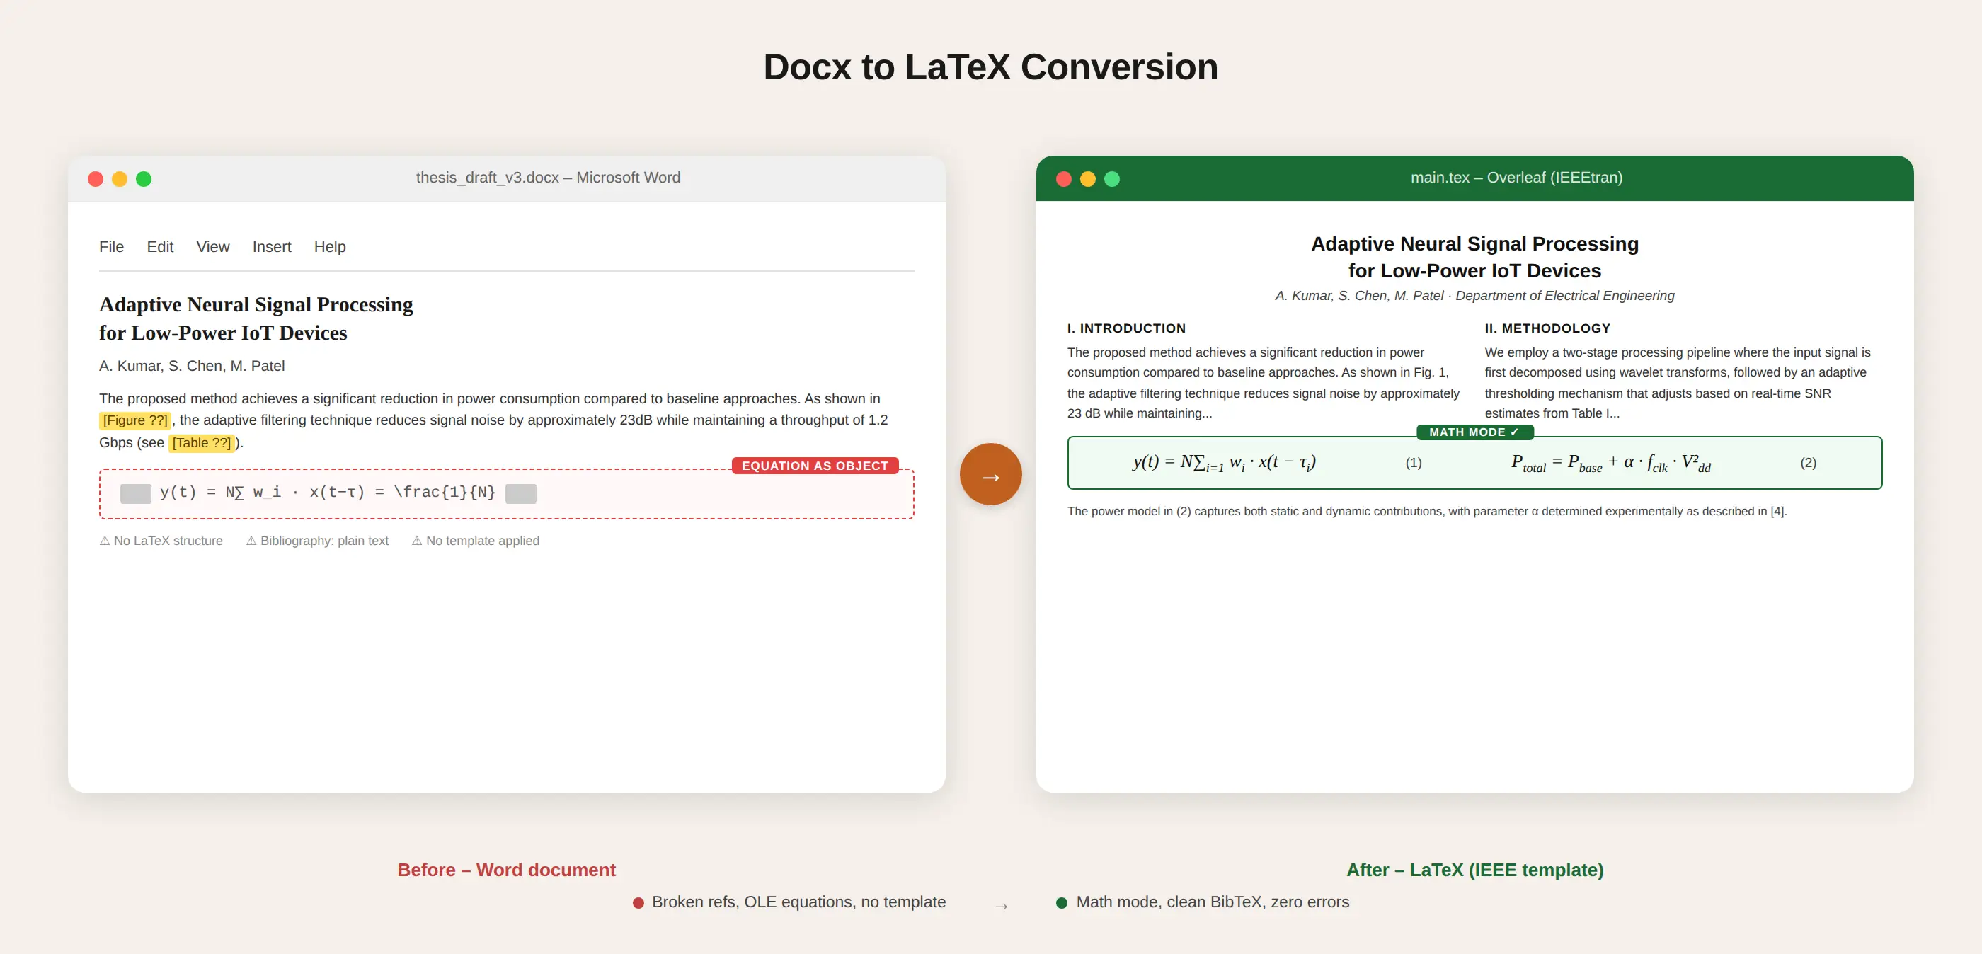1982x954 pixels.
Task: Click the 'Docx to LaTeX Conversion' heading
Action: point(990,67)
